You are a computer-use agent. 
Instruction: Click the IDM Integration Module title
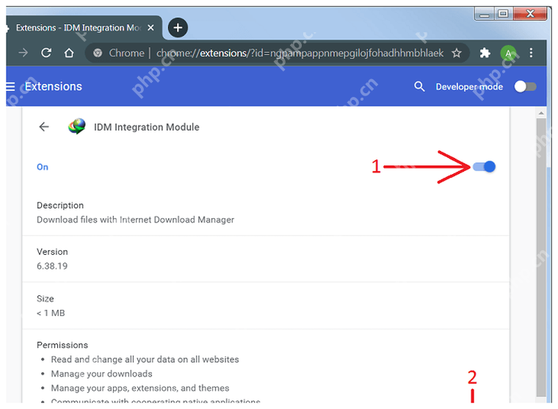click(147, 127)
